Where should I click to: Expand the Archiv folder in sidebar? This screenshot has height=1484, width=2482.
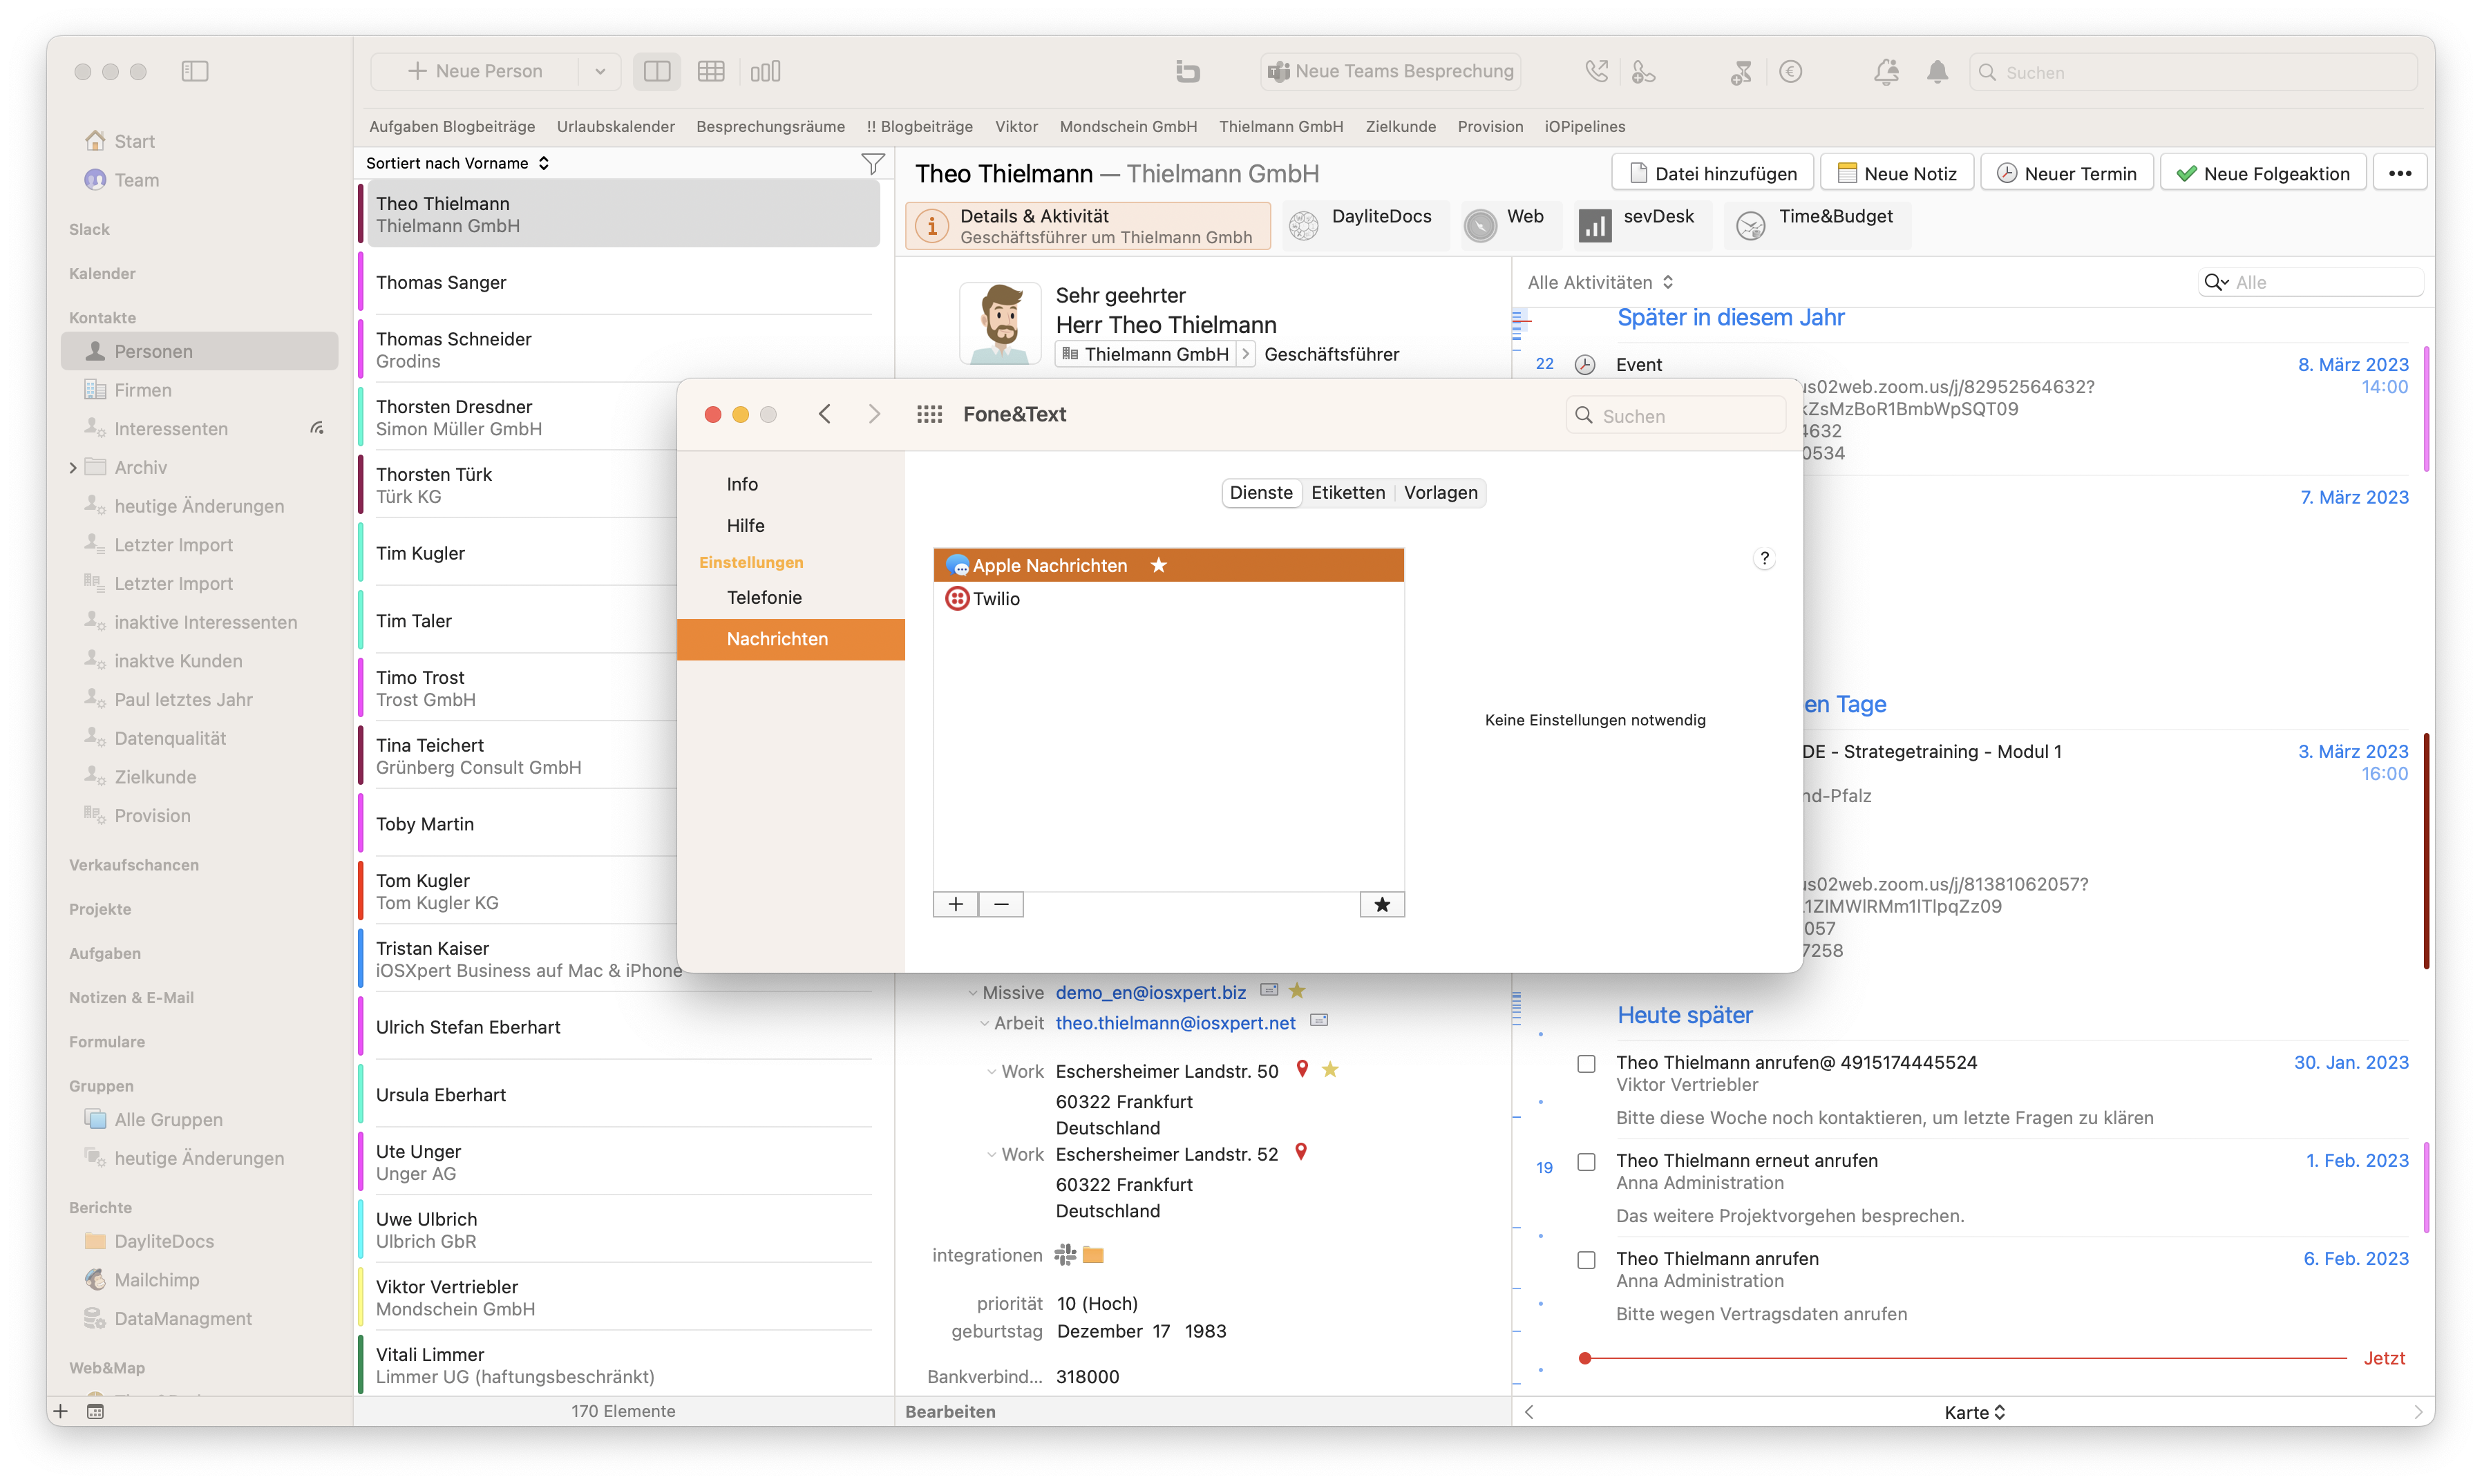click(73, 467)
